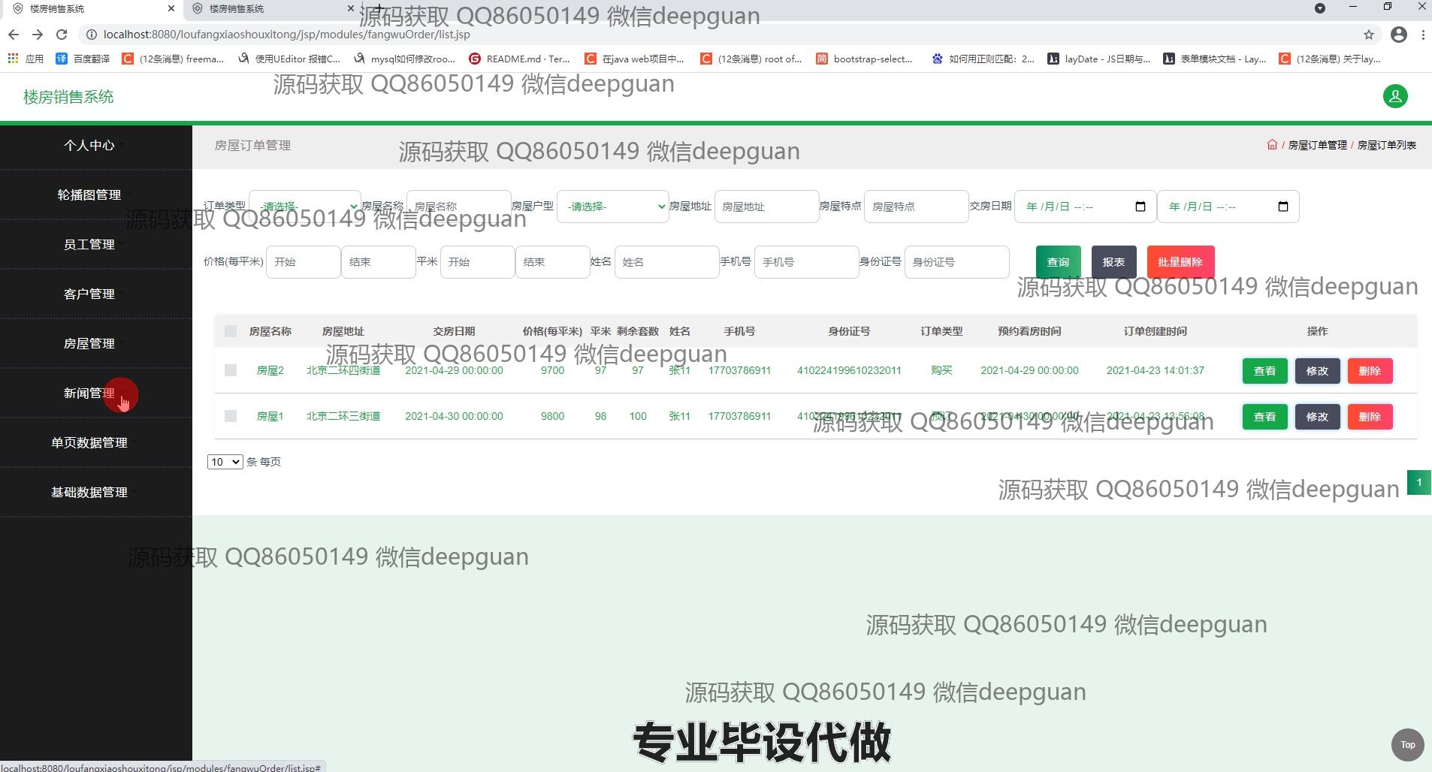This screenshot has height=772, width=1432.
Task: Check the checkbox for row 房屋1
Action: pyautogui.click(x=231, y=416)
